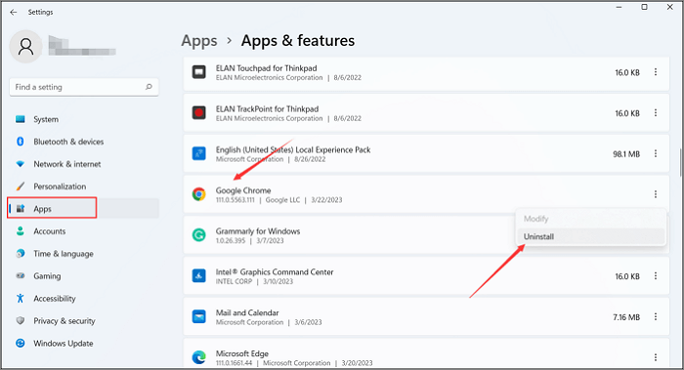Image resolution: width=684 pixels, height=370 pixels.
Task: Open three-dot menu for Intel Graphics Command Center
Action: coord(656,276)
